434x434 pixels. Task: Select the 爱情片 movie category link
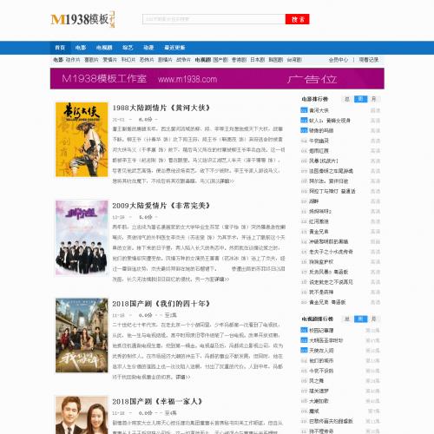[110, 60]
